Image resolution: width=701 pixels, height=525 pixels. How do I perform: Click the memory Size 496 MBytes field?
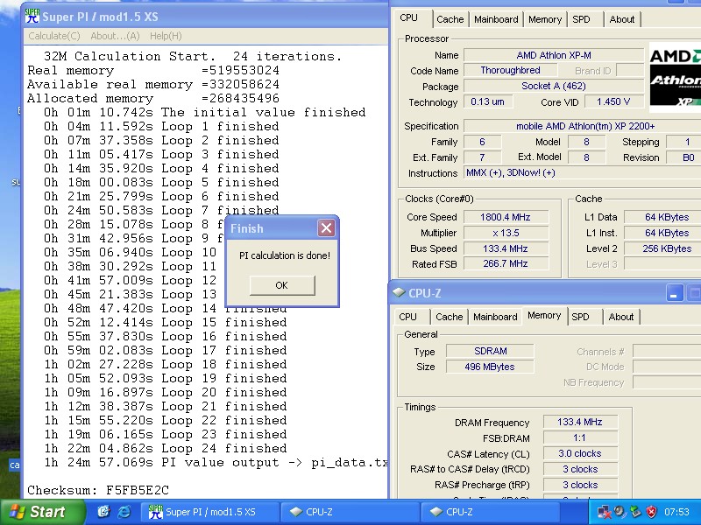490,367
